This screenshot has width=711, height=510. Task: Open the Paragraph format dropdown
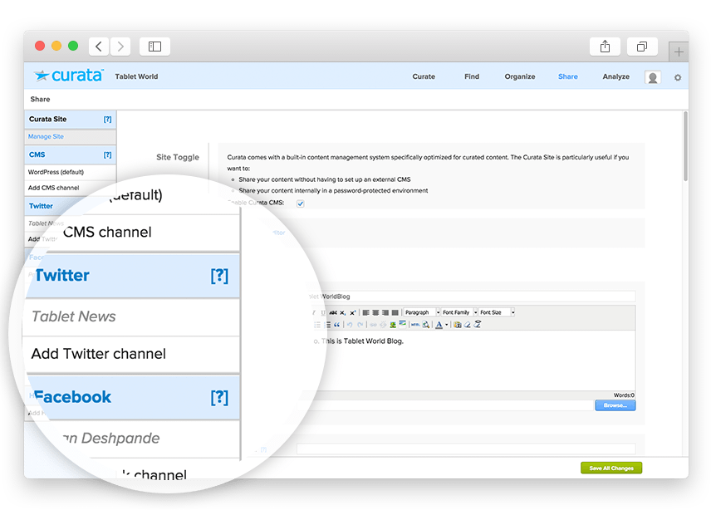point(422,312)
